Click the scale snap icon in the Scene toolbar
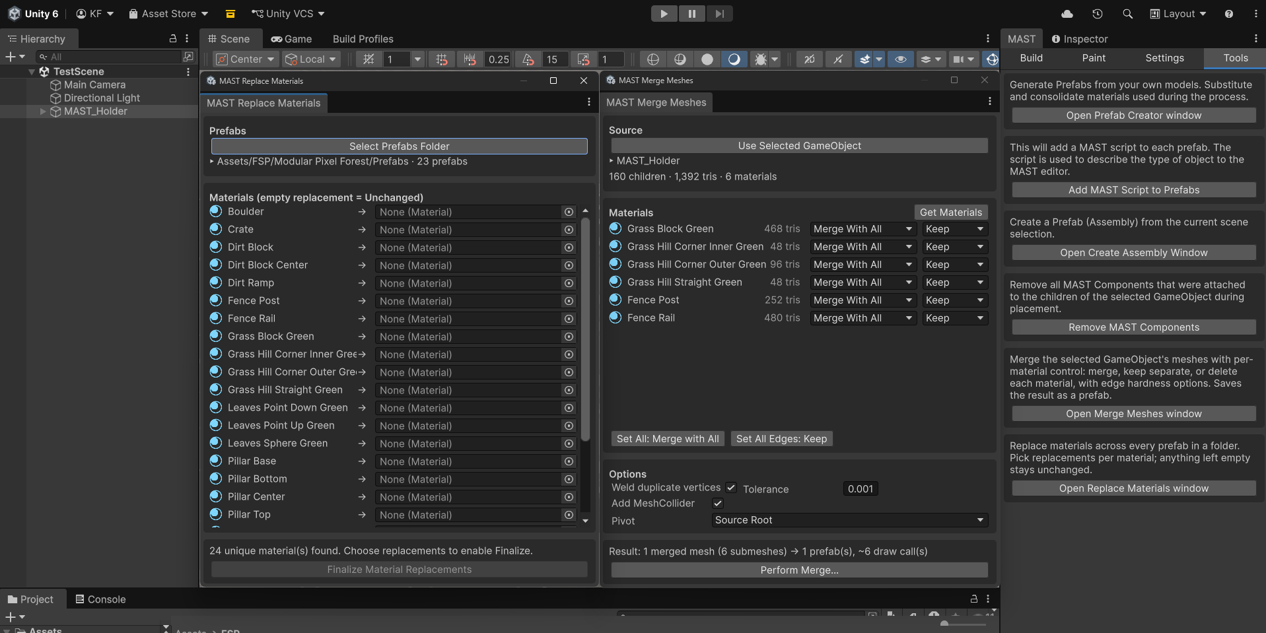 pos(584,59)
